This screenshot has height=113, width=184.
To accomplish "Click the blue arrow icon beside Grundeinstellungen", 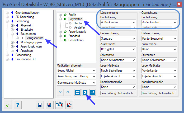I will pos(12,13).
